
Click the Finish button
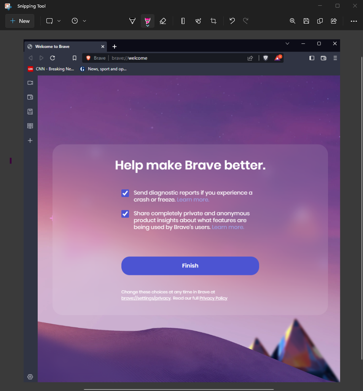(190, 266)
